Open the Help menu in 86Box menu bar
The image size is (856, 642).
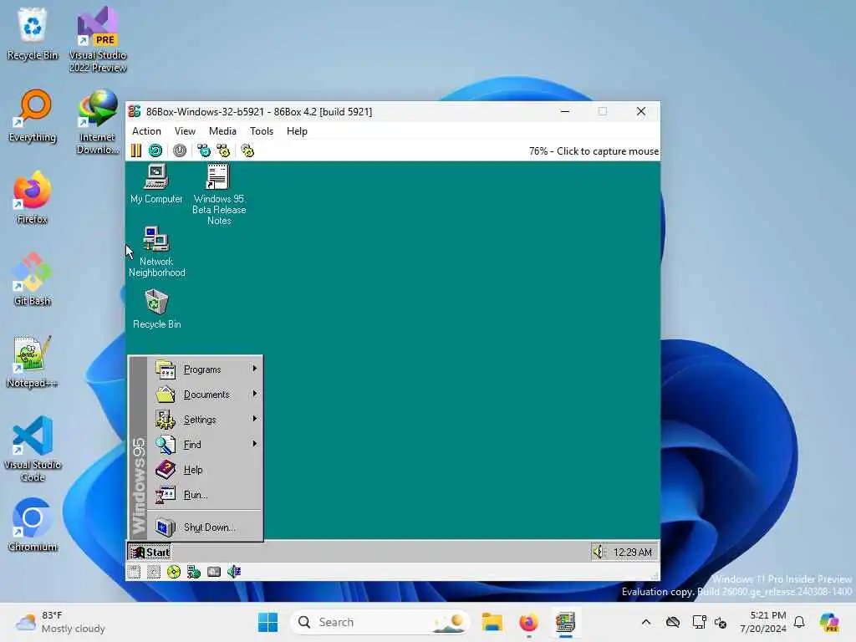click(x=297, y=131)
